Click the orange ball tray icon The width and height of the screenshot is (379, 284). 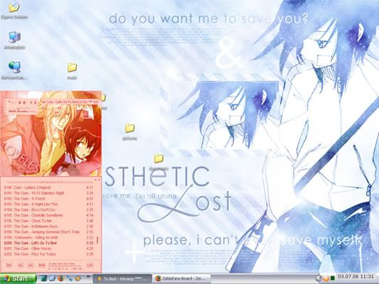click(x=326, y=278)
